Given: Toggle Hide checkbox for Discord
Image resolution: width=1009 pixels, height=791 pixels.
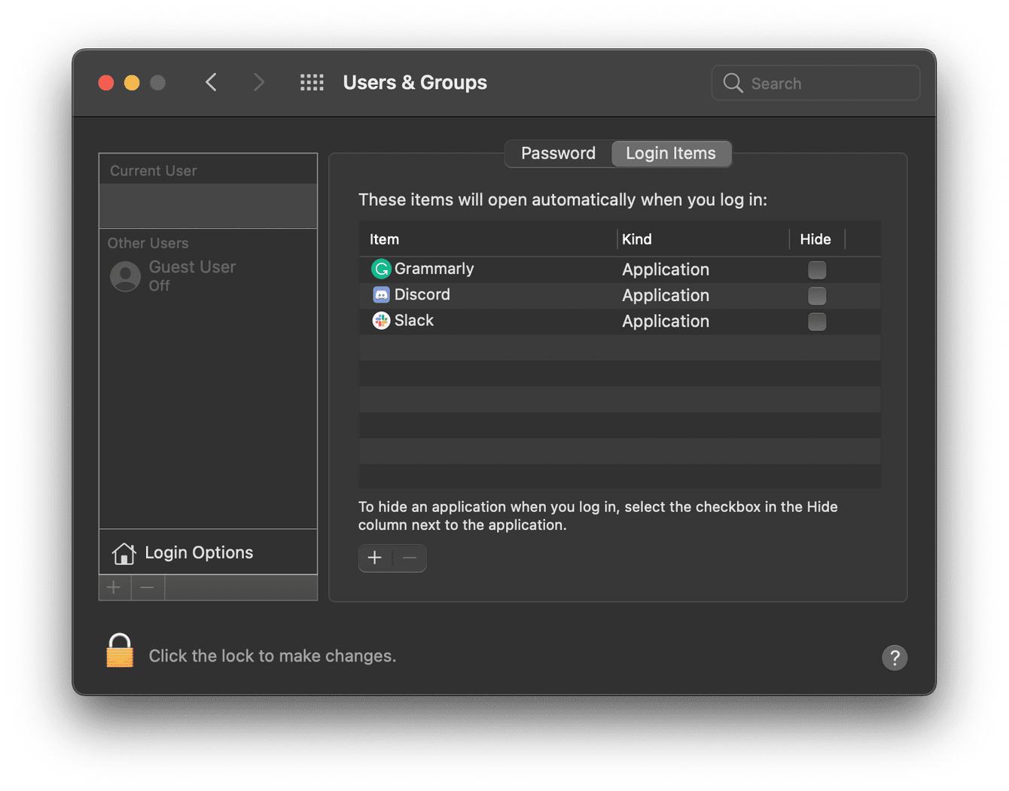Looking at the screenshot, I should [x=817, y=296].
